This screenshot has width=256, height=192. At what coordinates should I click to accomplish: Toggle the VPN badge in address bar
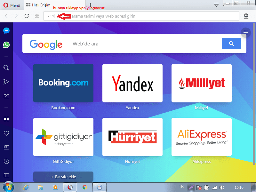51,16
